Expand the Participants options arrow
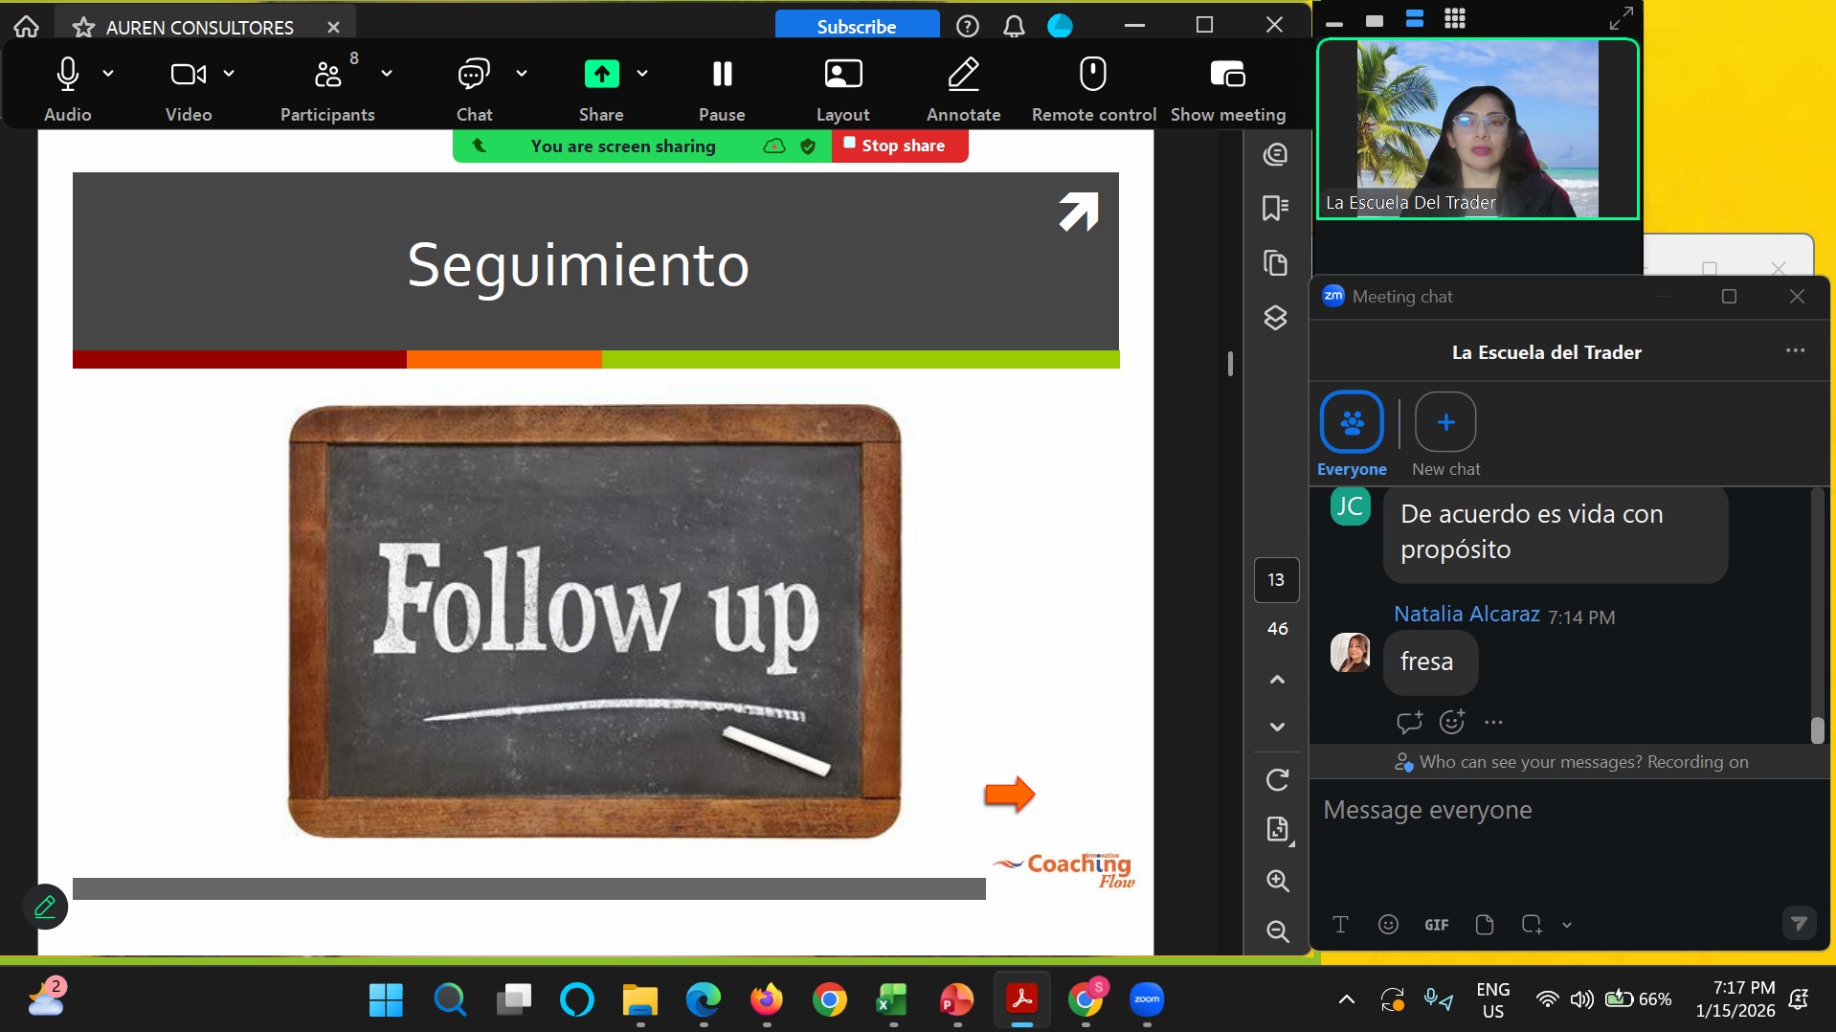Screen dimensions: 1836x1032 387,73
